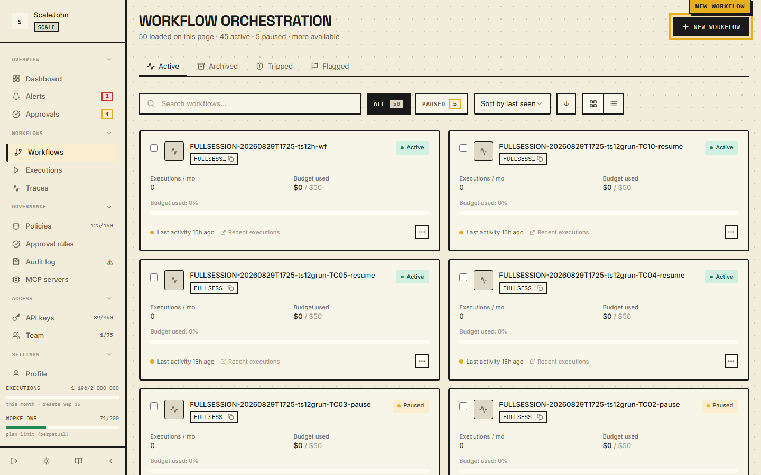Open more options for TC04-resume workflow
Image resolution: width=761 pixels, height=475 pixels.
pos(731,362)
